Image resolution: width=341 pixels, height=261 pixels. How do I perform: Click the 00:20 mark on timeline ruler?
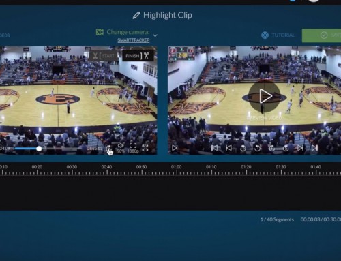37,167
